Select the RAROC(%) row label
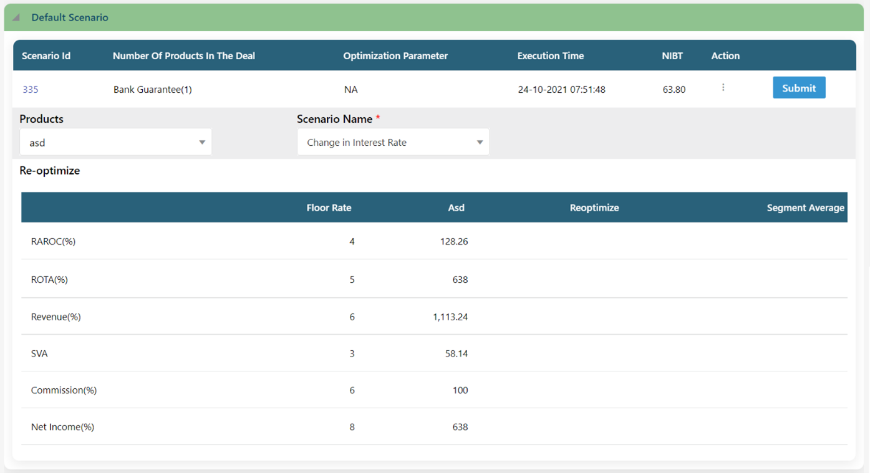870x473 pixels. pos(53,241)
